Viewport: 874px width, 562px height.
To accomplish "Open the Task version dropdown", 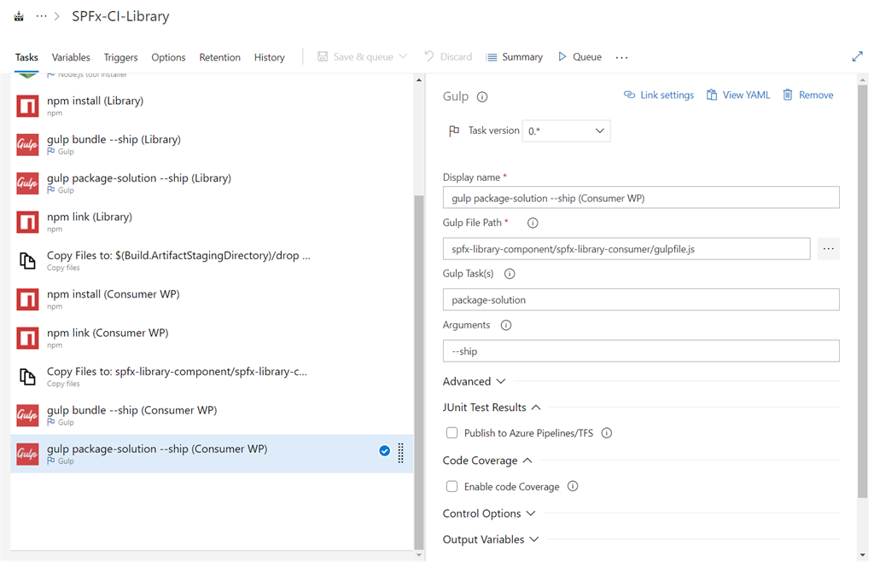I will 566,131.
